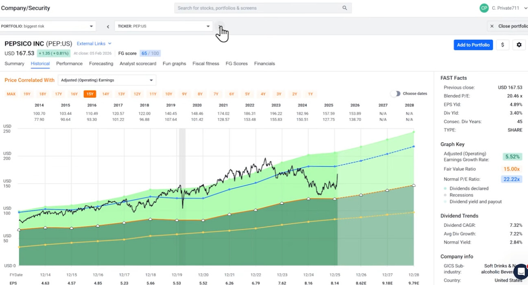Click the Add to Portfolio button
The height and width of the screenshot is (285, 528).
(x=473, y=45)
